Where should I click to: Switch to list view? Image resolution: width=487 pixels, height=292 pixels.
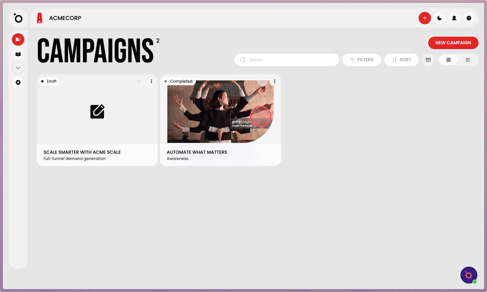tap(468, 60)
